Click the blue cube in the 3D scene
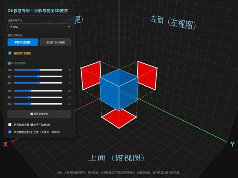 coord(119,90)
